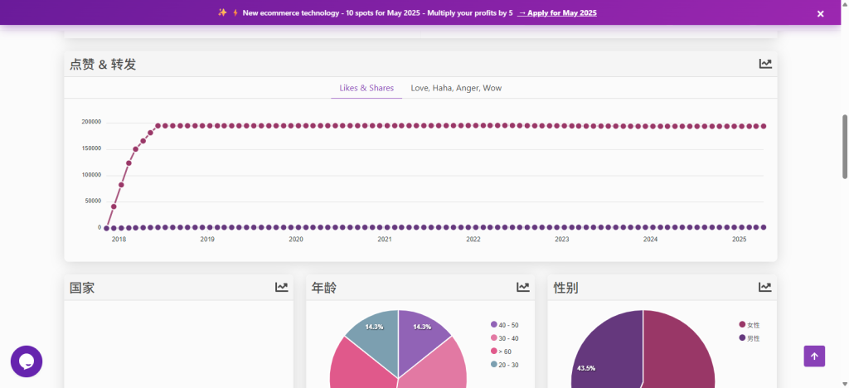Image resolution: width=849 pixels, height=388 pixels.
Task: Click the scroll-to-top arrow button
Action: coord(814,356)
